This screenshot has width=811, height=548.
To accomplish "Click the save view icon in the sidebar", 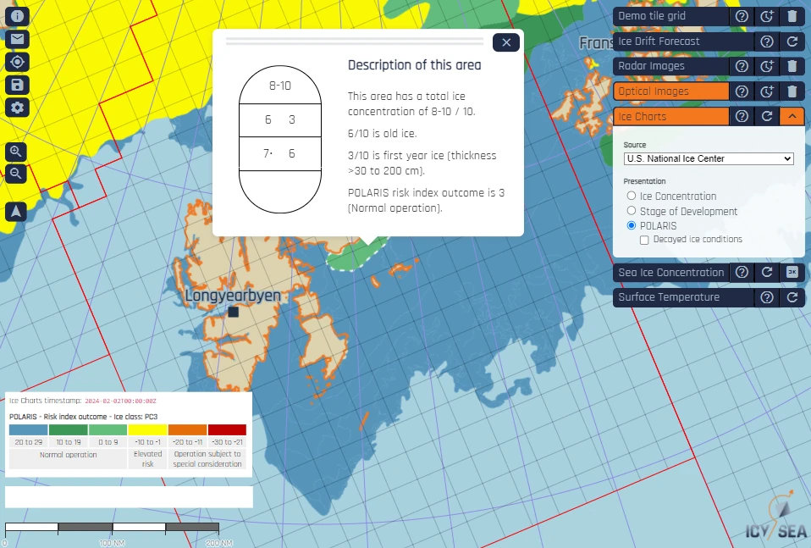I will point(17,85).
